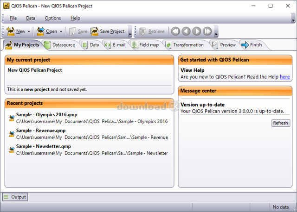Click the QIOS Pelican title bar app icon
Screen dimensions: 297x212
click(x=6, y=6)
